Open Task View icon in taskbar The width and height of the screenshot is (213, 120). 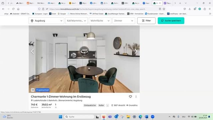[x=98, y=117]
